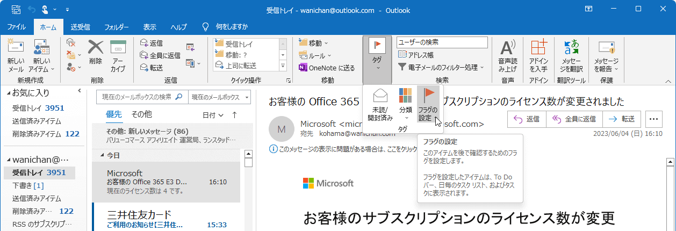This screenshot has width=676, height=231.
Task: Send the message to OneNote
Action: tap(327, 68)
